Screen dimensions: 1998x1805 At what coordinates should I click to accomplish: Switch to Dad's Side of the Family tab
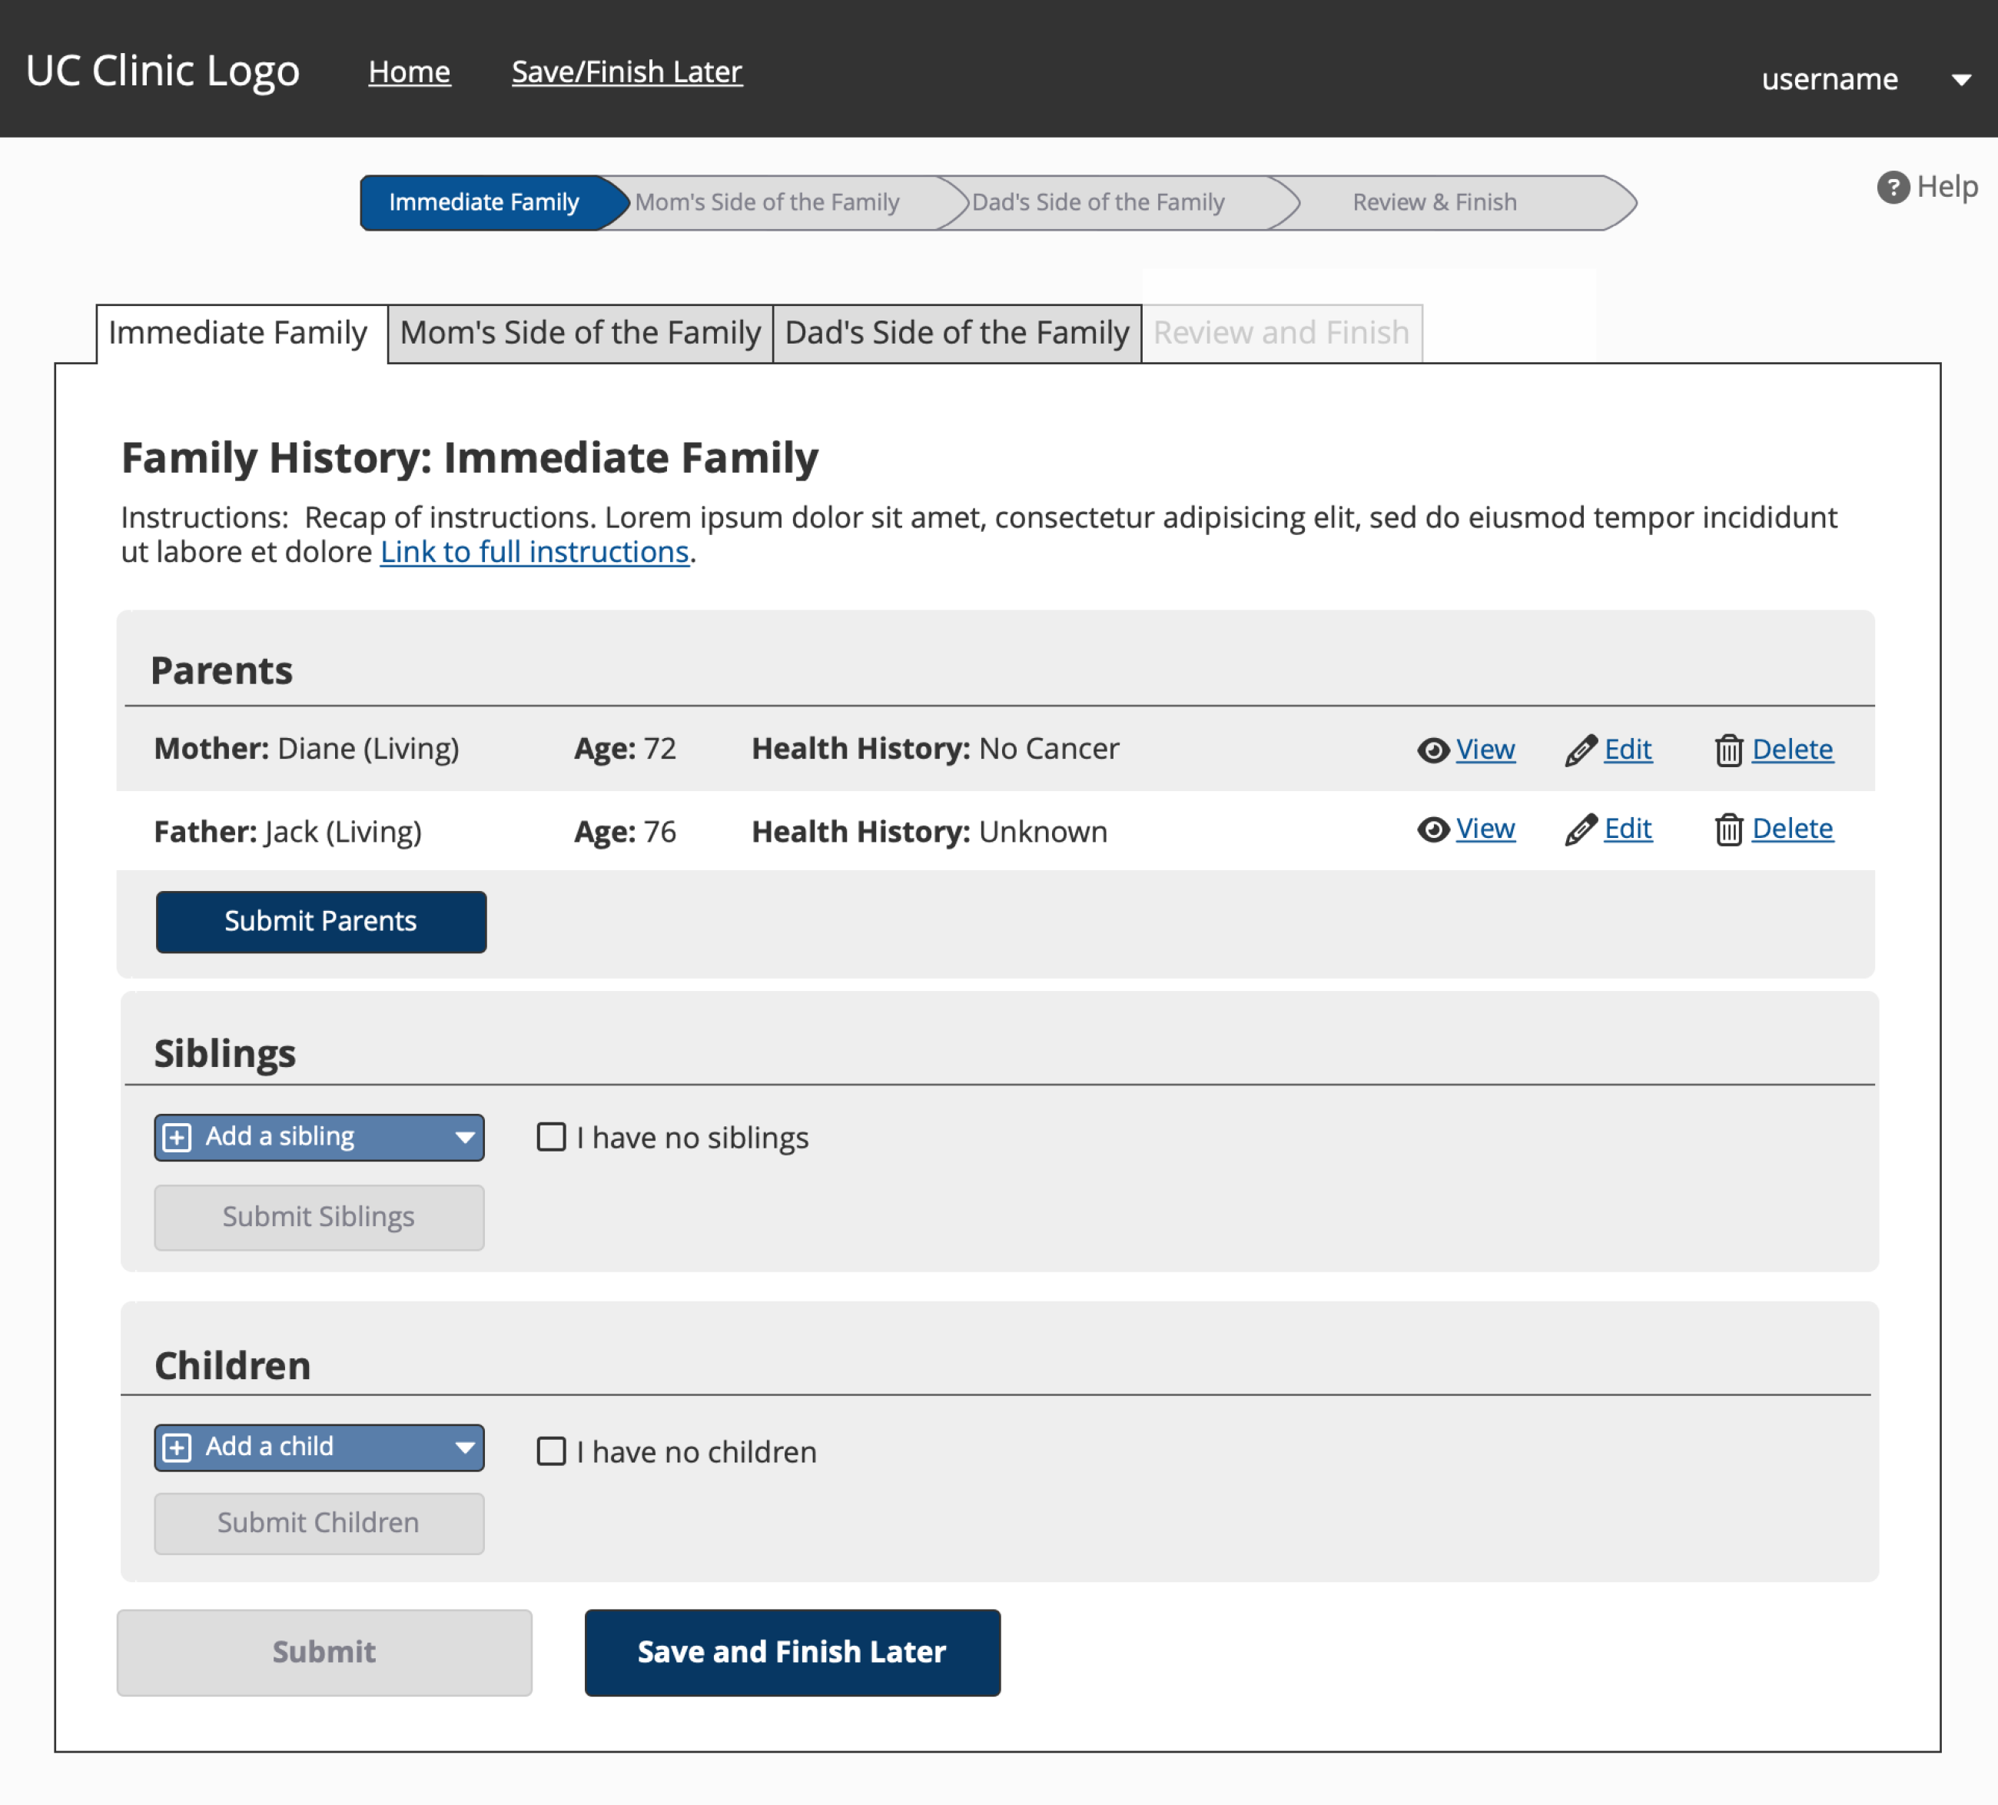point(957,333)
